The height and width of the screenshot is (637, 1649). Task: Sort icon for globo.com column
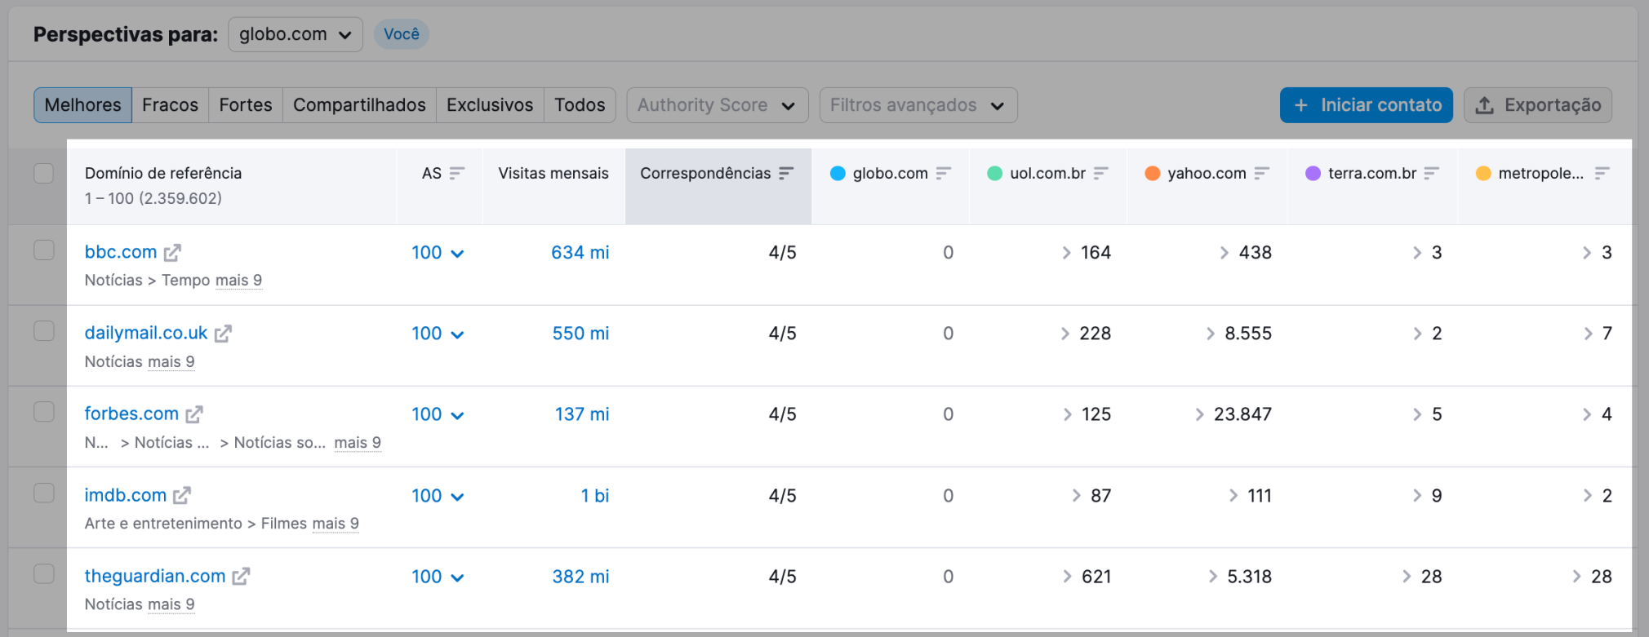coord(944,173)
